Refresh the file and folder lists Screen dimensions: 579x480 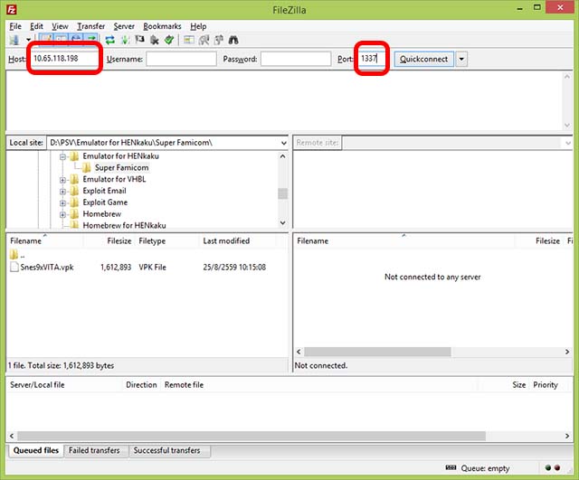pos(109,40)
